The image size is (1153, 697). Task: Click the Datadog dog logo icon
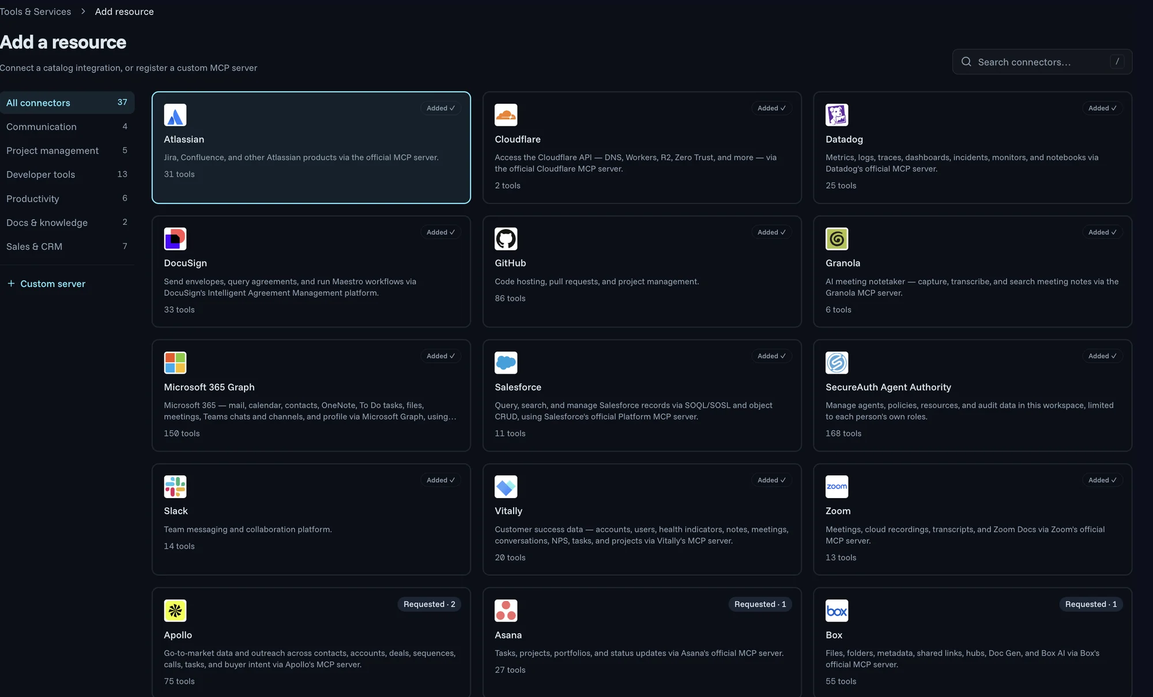pos(837,115)
